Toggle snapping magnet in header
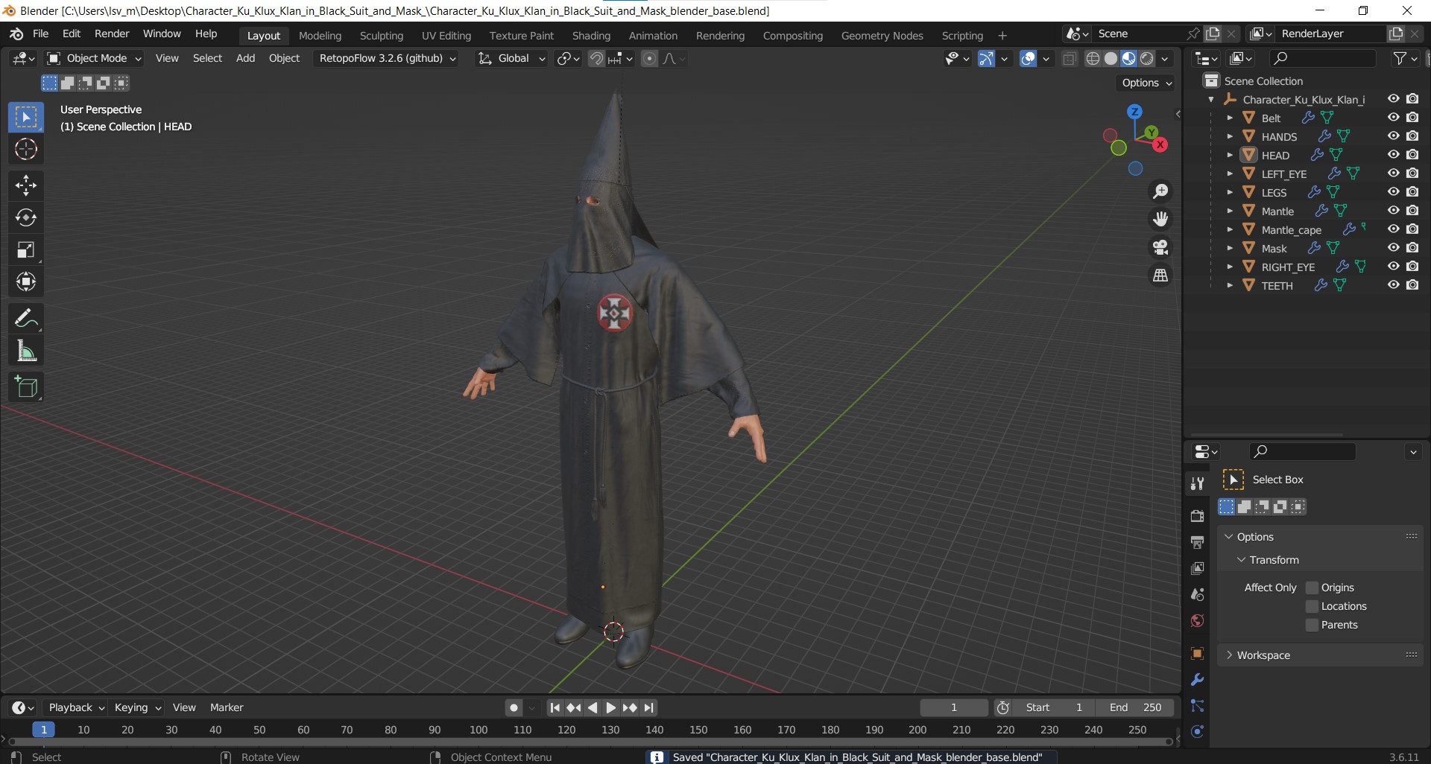Image resolution: width=1431 pixels, height=764 pixels. click(x=596, y=59)
